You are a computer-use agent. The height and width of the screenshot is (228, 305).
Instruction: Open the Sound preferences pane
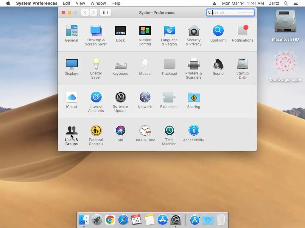(x=218, y=67)
